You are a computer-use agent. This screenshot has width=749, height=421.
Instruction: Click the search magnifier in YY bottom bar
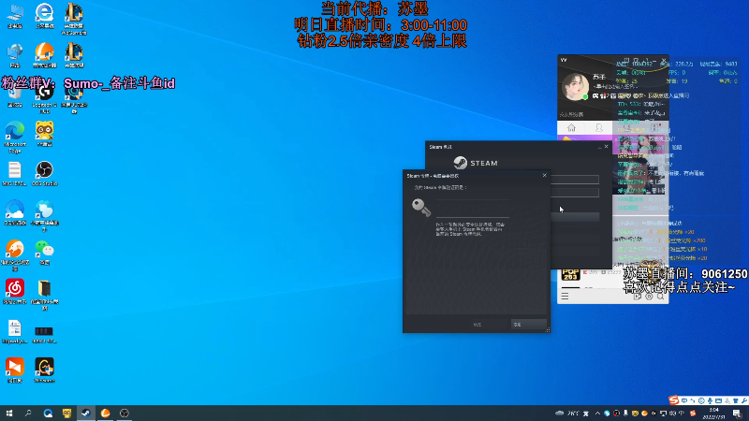[661, 297]
